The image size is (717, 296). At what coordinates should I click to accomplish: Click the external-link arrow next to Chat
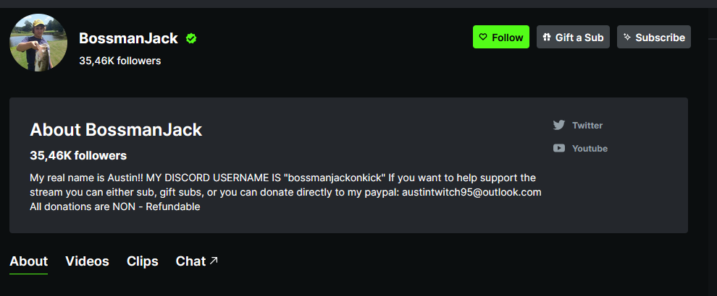point(214,261)
